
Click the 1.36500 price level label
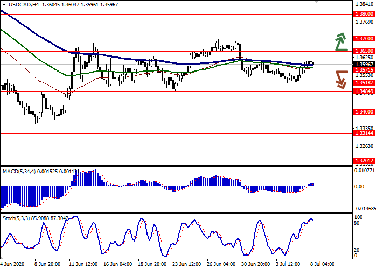click(x=363, y=51)
